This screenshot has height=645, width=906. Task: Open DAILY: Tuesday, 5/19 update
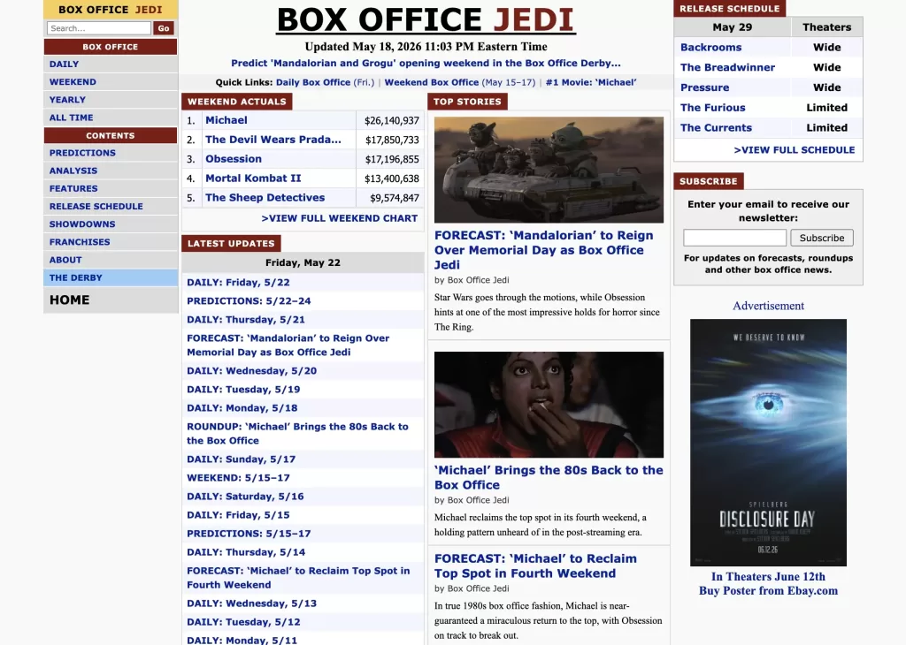[243, 390]
